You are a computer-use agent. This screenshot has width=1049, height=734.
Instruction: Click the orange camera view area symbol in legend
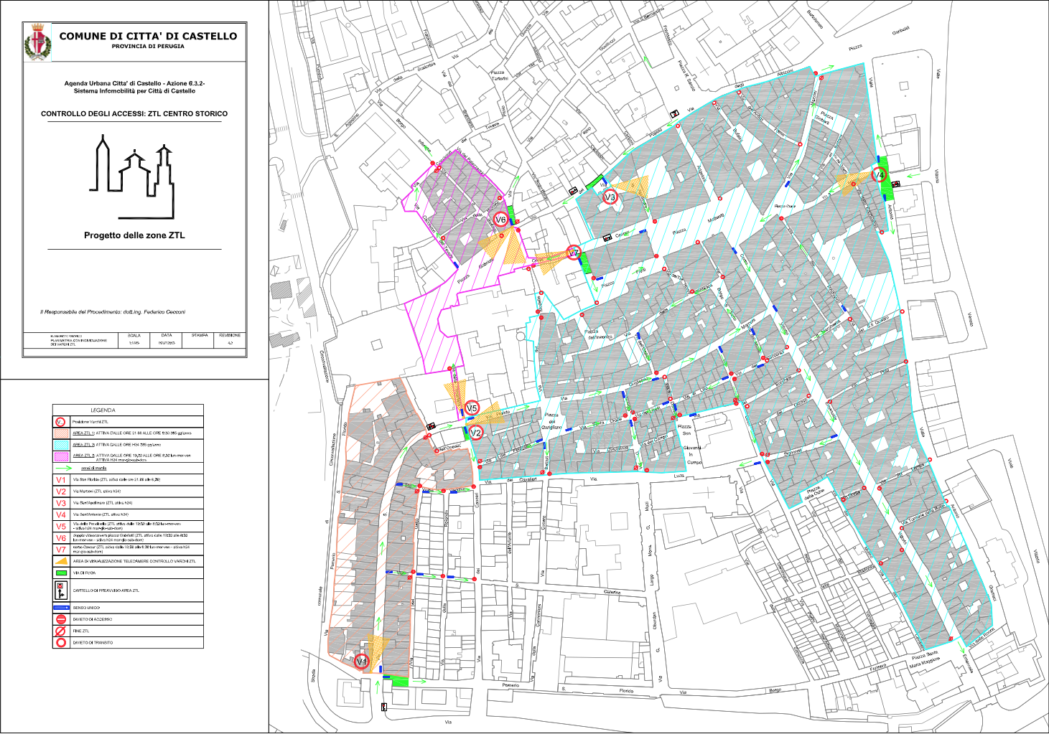click(x=61, y=561)
